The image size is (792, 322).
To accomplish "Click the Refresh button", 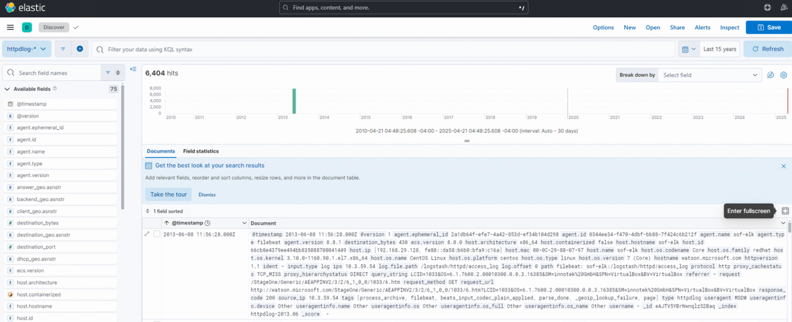I will click(767, 48).
